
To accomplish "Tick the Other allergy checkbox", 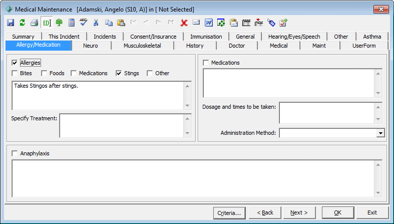I will 150,73.
